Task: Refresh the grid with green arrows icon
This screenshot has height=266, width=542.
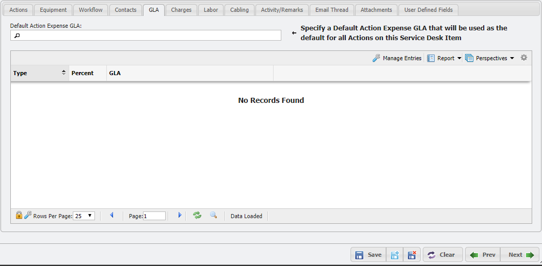Action: (197, 216)
